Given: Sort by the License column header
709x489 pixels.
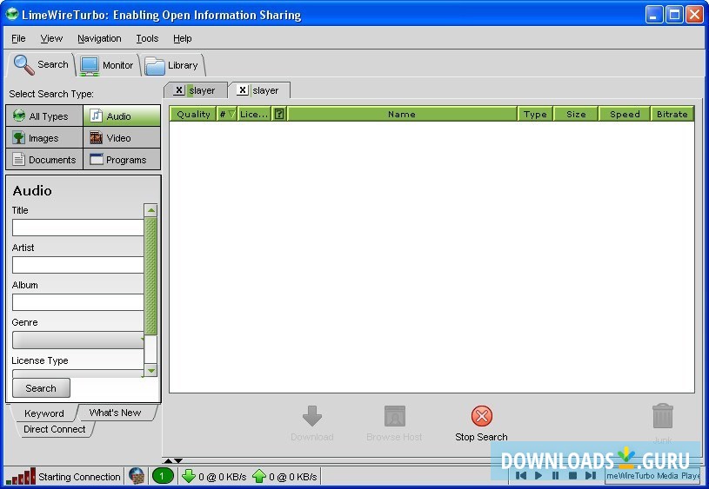Looking at the screenshot, I should point(254,115).
